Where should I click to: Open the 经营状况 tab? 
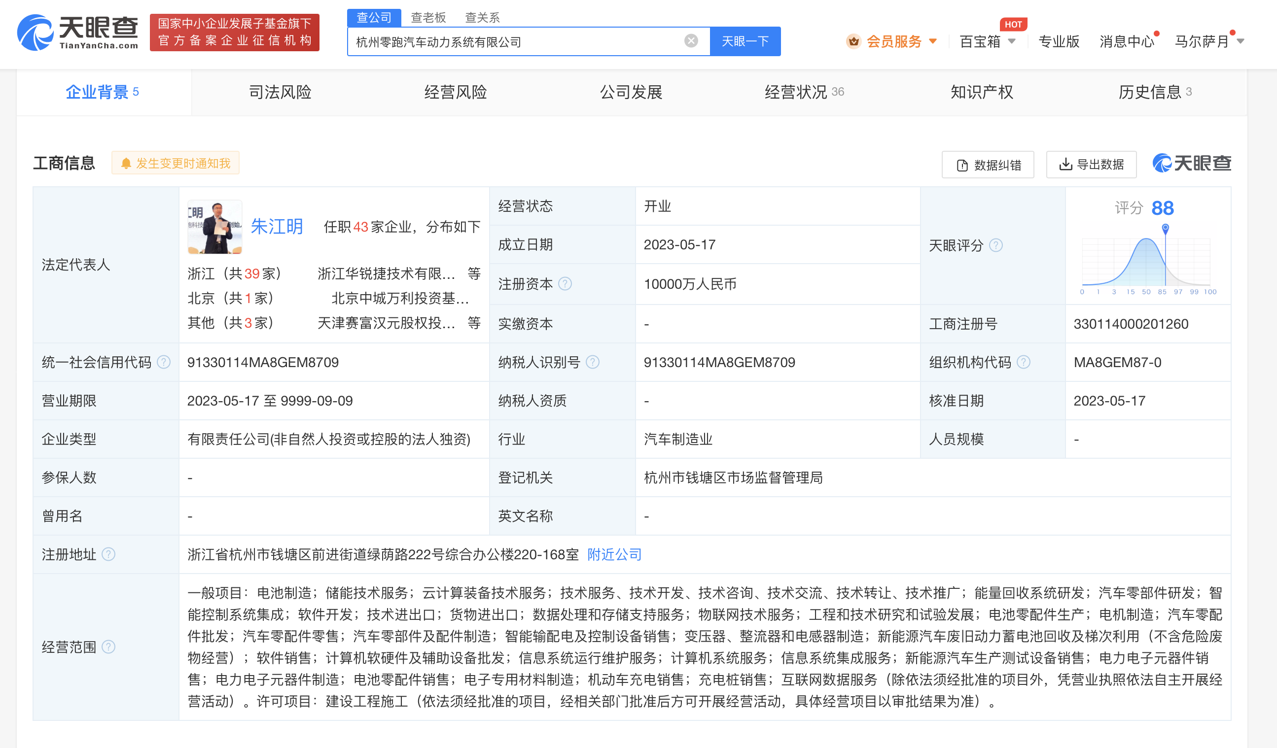[804, 92]
